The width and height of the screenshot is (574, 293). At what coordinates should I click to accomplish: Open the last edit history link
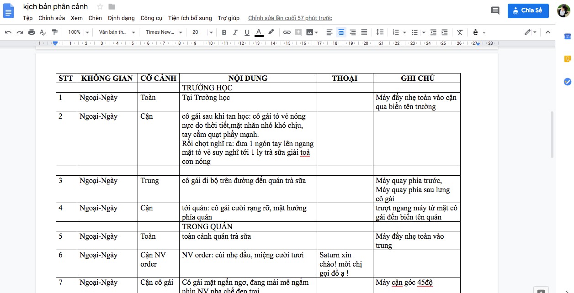[x=290, y=18]
